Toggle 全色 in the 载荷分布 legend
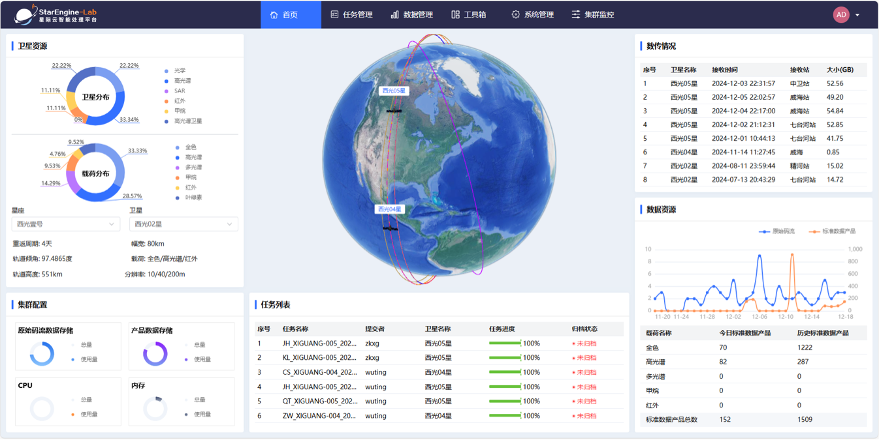The width and height of the screenshot is (879, 440). [185, 147]
